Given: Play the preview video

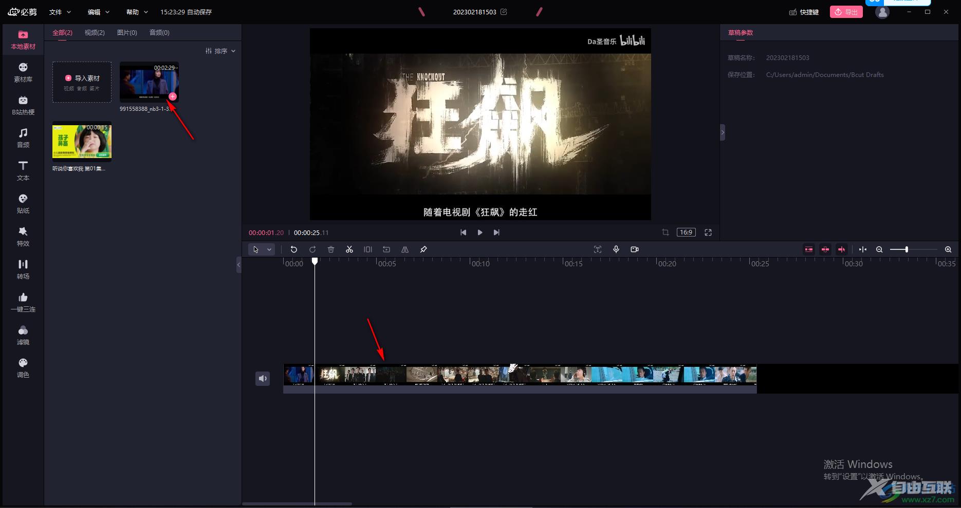Looking at the screenshot, I should coord(480,232).
